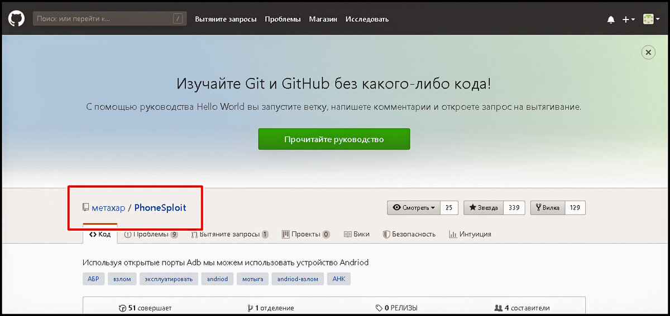Viewport: 670px width, 316px height.
Task: Expand the plus create-new menu
Action: coord(629,19)
